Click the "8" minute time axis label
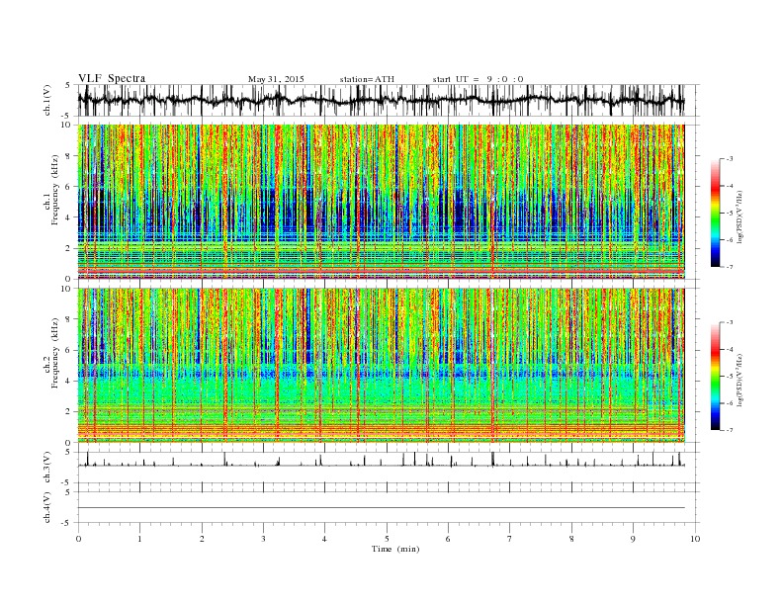The height and width of the screenshot is (605, 783). (571, 539)
